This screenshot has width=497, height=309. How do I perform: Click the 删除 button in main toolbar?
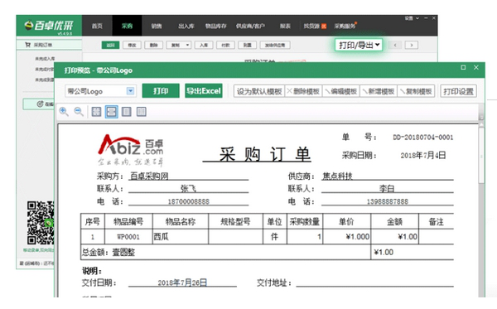154,45
